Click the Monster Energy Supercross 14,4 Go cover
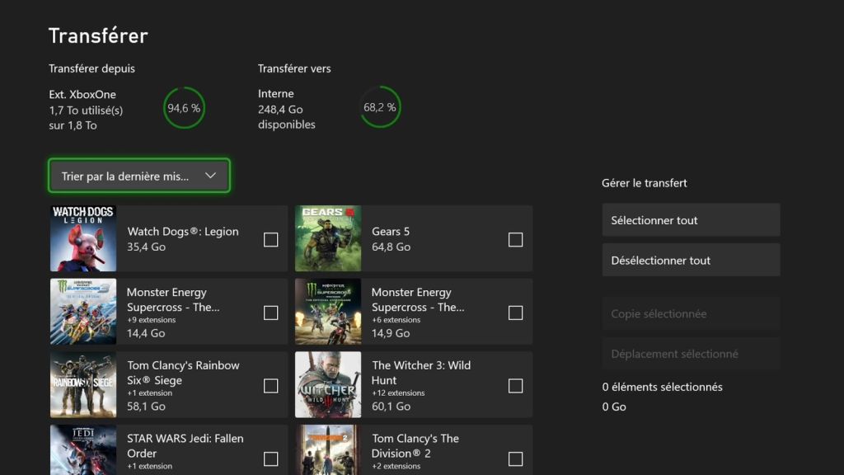This screenshot has height=475, width=844. click(x=83, y=312)
